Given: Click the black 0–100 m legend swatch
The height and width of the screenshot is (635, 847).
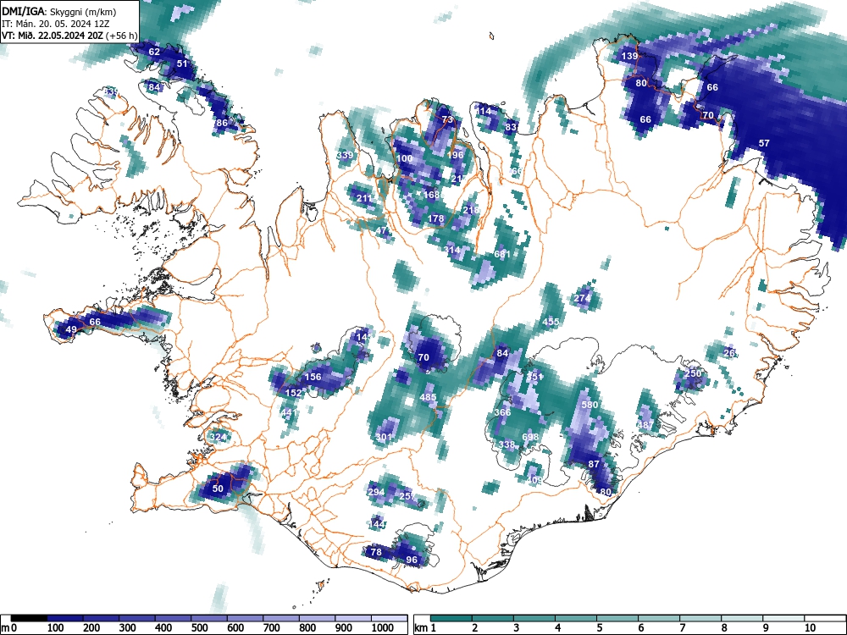Looking at the screenshot, I should pos(29,618).
